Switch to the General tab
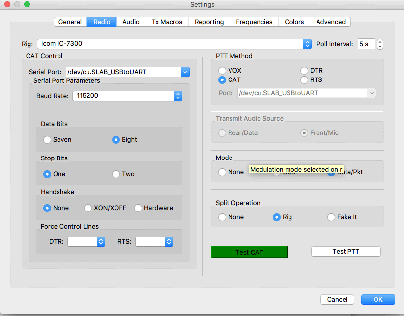The image size is (404, 316). (x=70, y=22)
